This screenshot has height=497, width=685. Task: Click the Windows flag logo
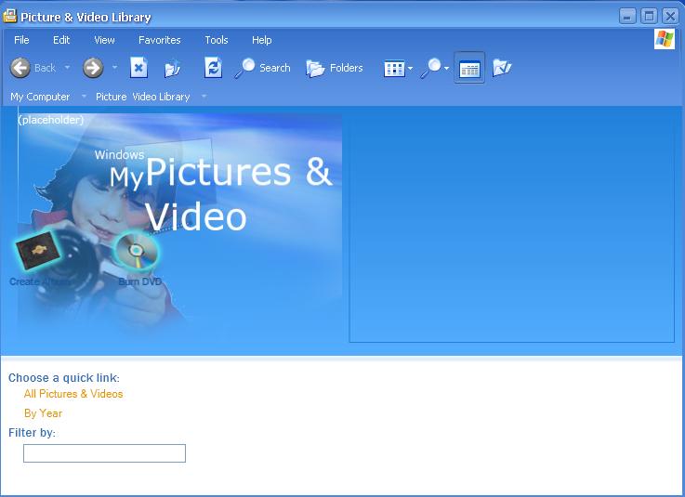[664, 40]
